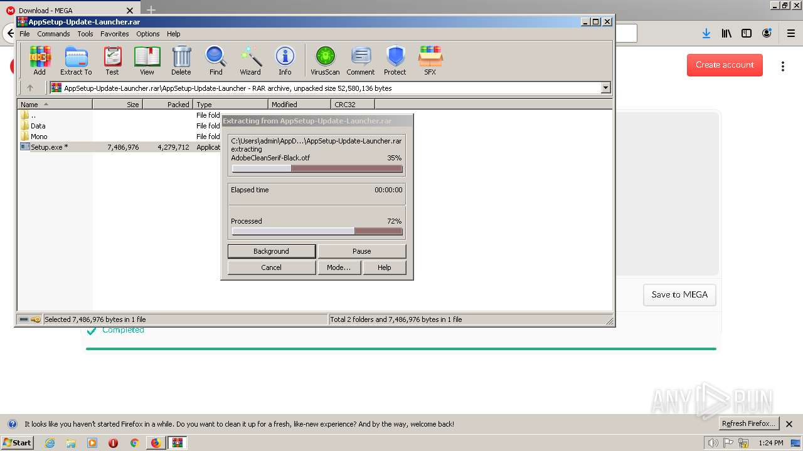
Task: Click the taskbar clock showing 1:24 PM
Action: pos(770,443)
